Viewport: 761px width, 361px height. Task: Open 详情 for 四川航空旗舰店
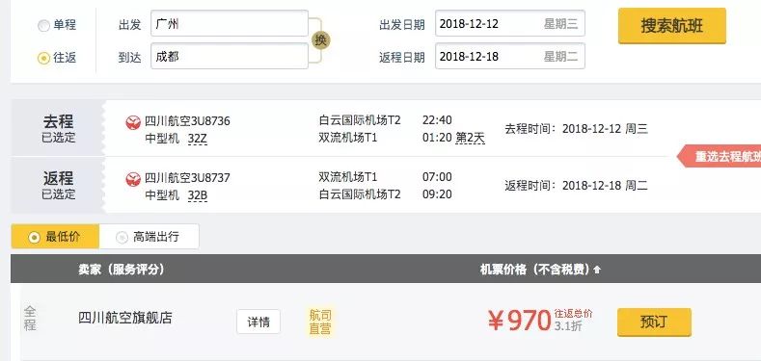pos(258,322)
